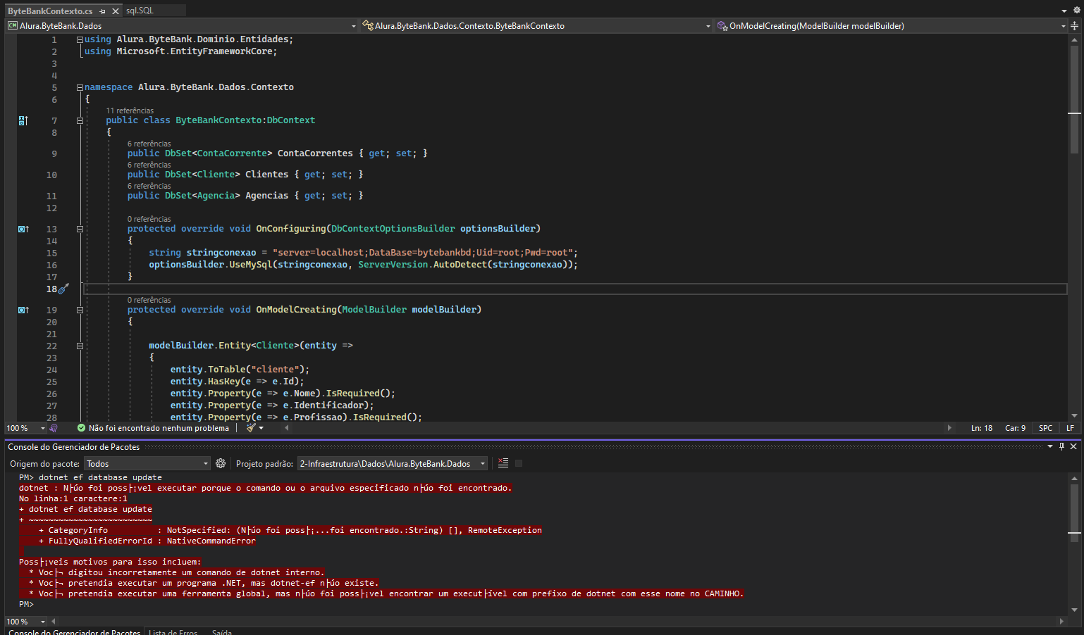1084x635 pixels.
Task: Open '0 referências' above OnModelCreating
Action: pyautogui.click(x=149, y=300)
